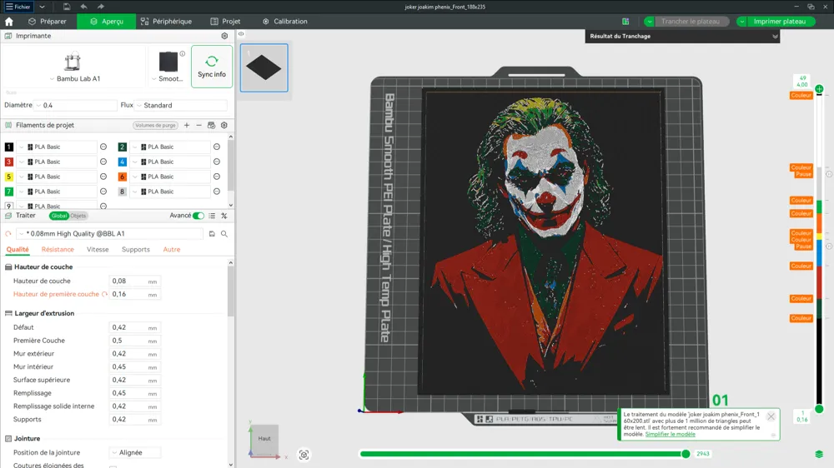Click the save project icon in title bar

pyautogui.click(x=67, y=7)
